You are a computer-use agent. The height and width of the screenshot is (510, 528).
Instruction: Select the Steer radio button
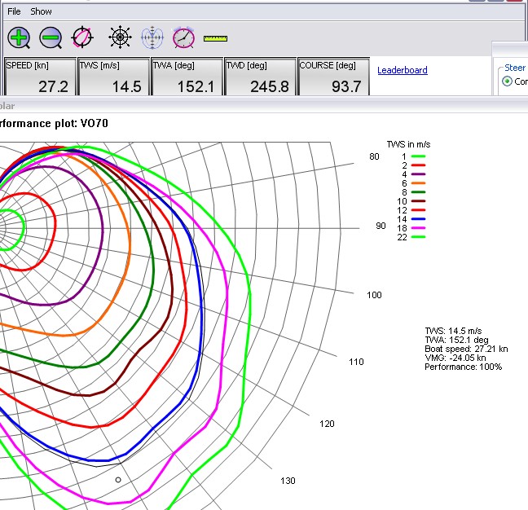point(507,81)
